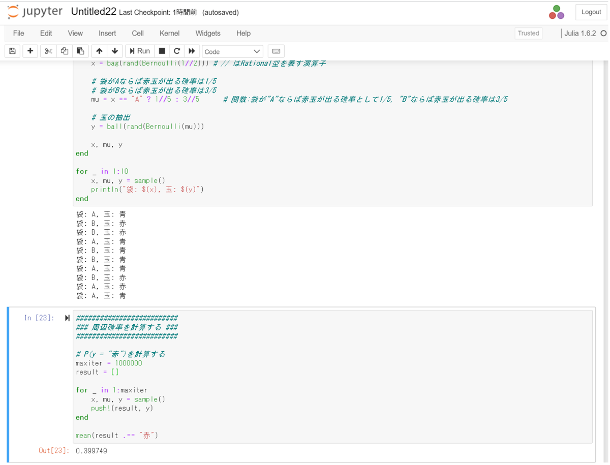Move selected cell up arrow

(99, 51)
